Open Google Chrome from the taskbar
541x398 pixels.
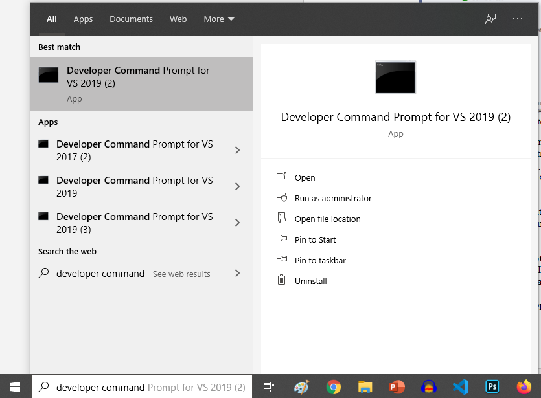(x=333, y=387)
